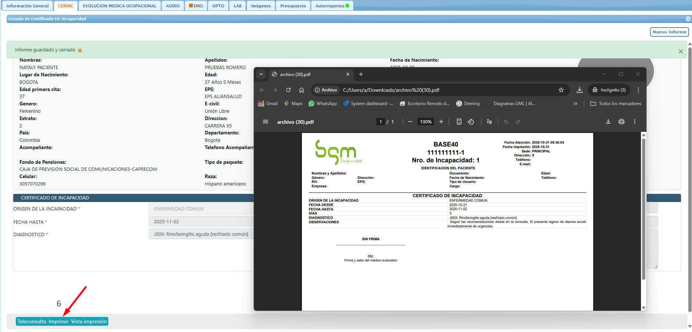The width and height of the screenshot is (692, 332).
Task: Select the PDF draw annotation tool
Action: [x=489, y=122]
